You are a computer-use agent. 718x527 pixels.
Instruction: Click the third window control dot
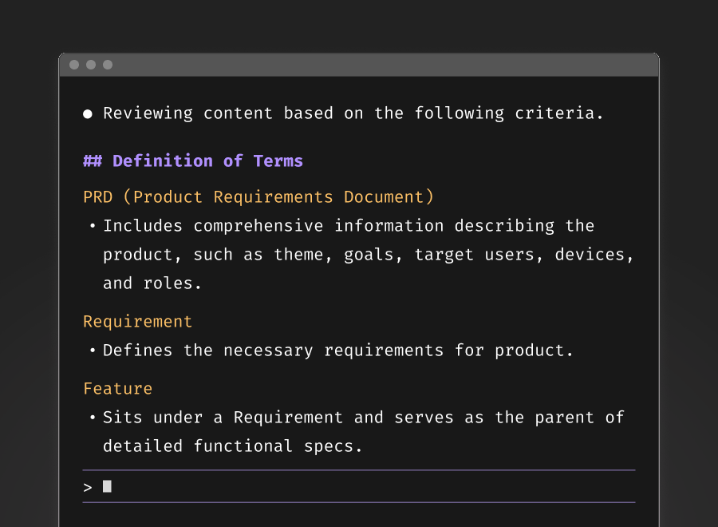(x=108, y=65)
